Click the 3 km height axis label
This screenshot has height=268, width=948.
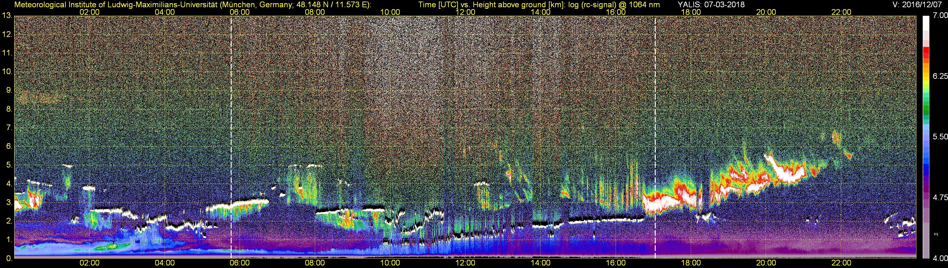click(x=9, y=203)
